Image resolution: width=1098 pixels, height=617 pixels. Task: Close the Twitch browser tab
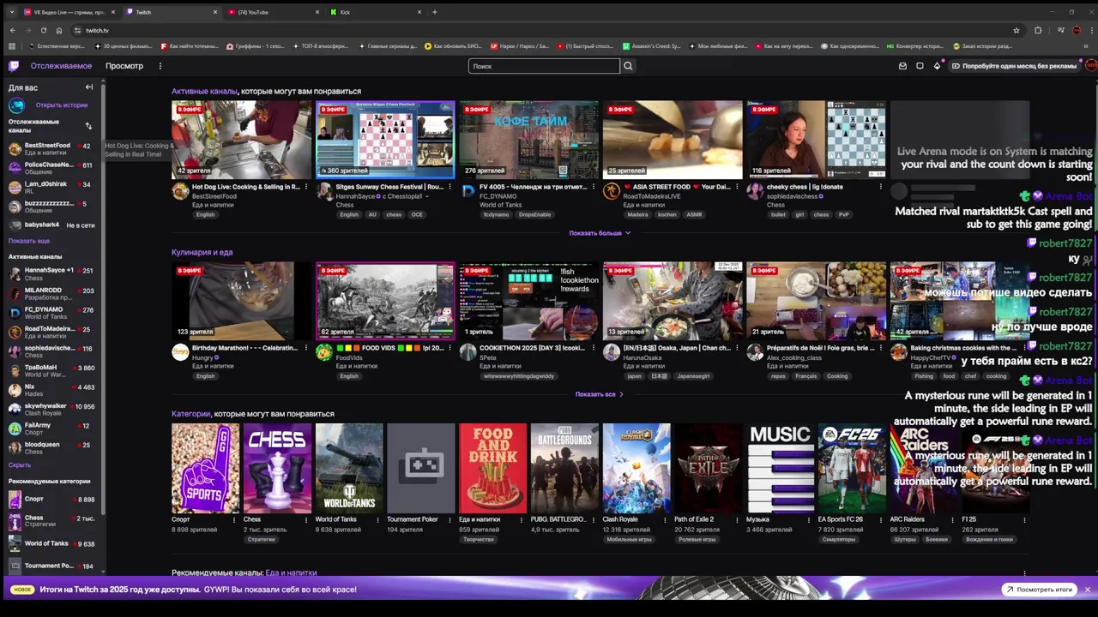[x=215, y=12]
